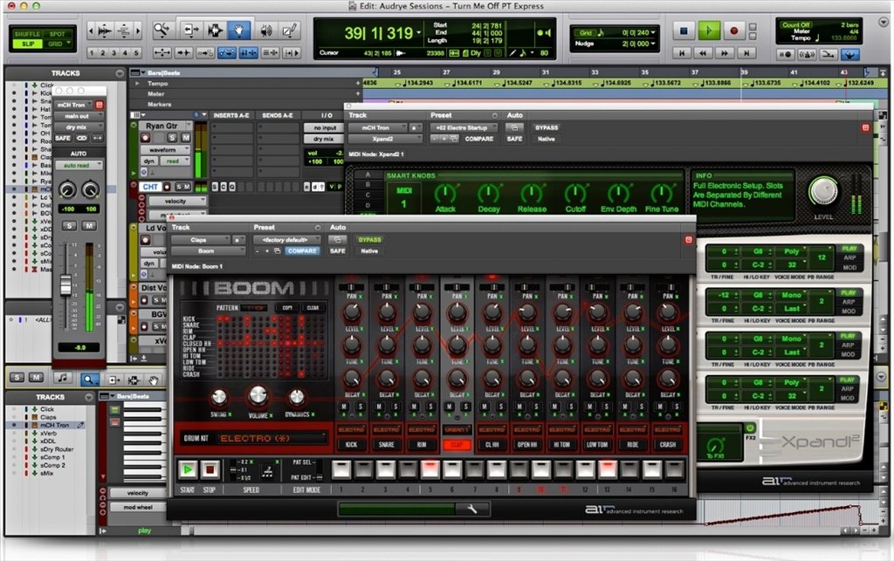Open the wrench settings at Boom's bottom
Image resolution: width=894 pixels, height=561 pixels.
(x=471, y=508)
